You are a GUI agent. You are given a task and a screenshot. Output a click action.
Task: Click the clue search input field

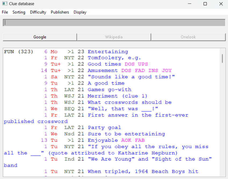114,23
